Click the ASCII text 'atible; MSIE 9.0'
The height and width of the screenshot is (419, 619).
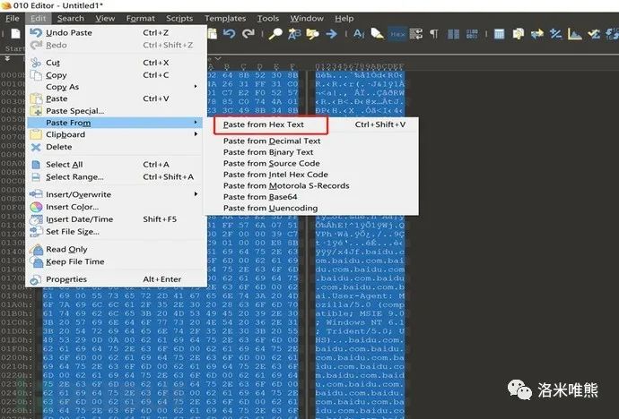click(360, 313)
